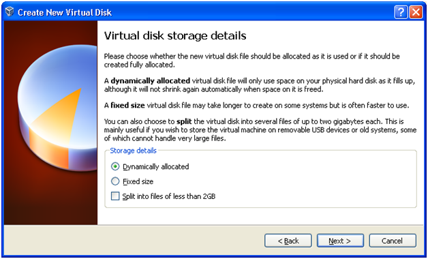Click bold 'fixed size' in the description paragraph

coord(127,106)
